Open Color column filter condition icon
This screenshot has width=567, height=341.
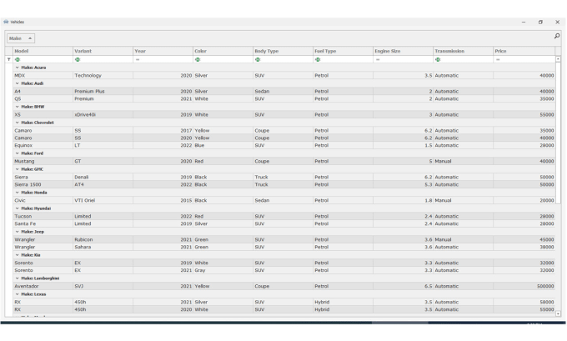pyautogui.click(x=198, y=59)
